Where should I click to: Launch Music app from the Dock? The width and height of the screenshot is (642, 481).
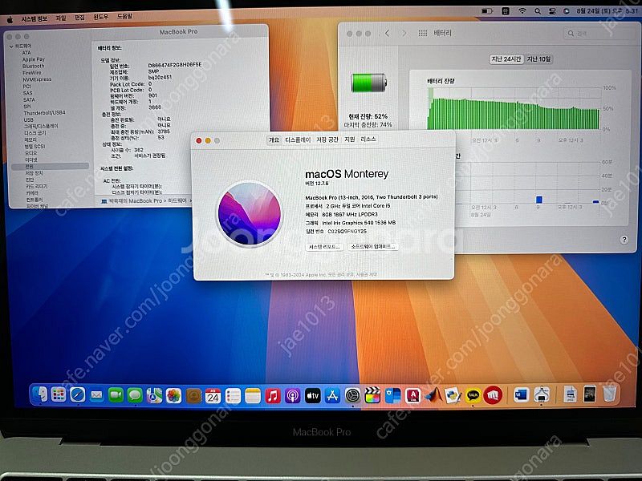tap(273, 396)
